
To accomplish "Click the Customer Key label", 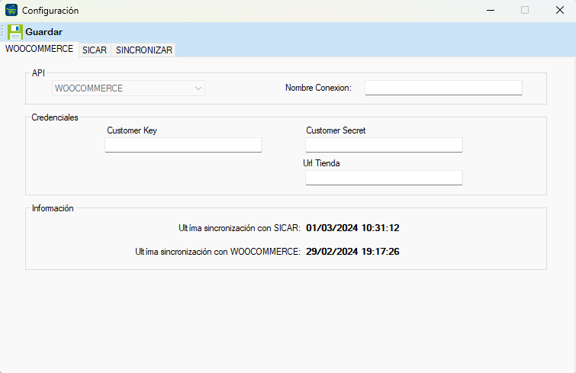I will click(132, 130).
